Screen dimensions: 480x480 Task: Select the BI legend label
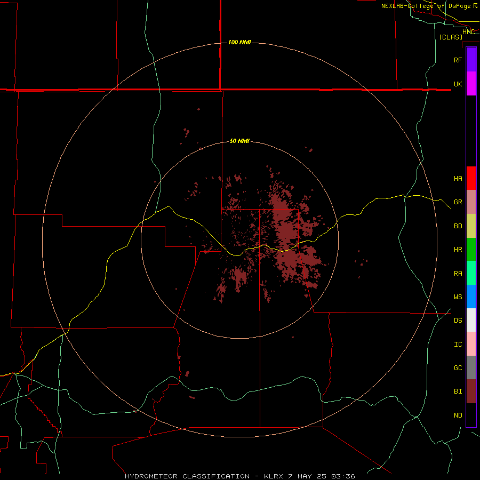(x=458, y=391)
